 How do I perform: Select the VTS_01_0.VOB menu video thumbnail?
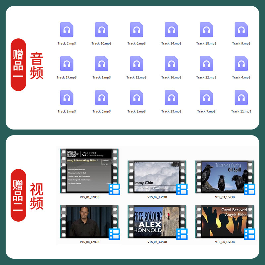click(89, 171)
